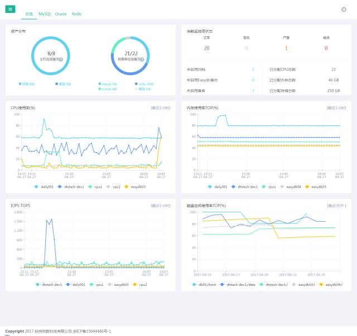Toggle db01:/boot series in disk chart legend
This screenshot has width=357, height=336.
click(204, 285)
